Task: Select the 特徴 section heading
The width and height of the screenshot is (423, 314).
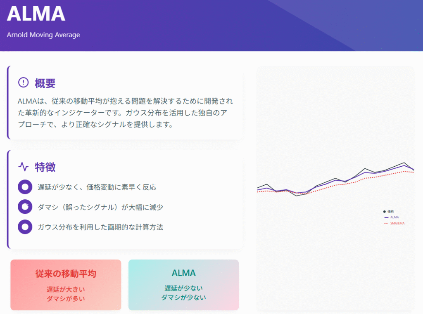Action: tap(45, 167)
